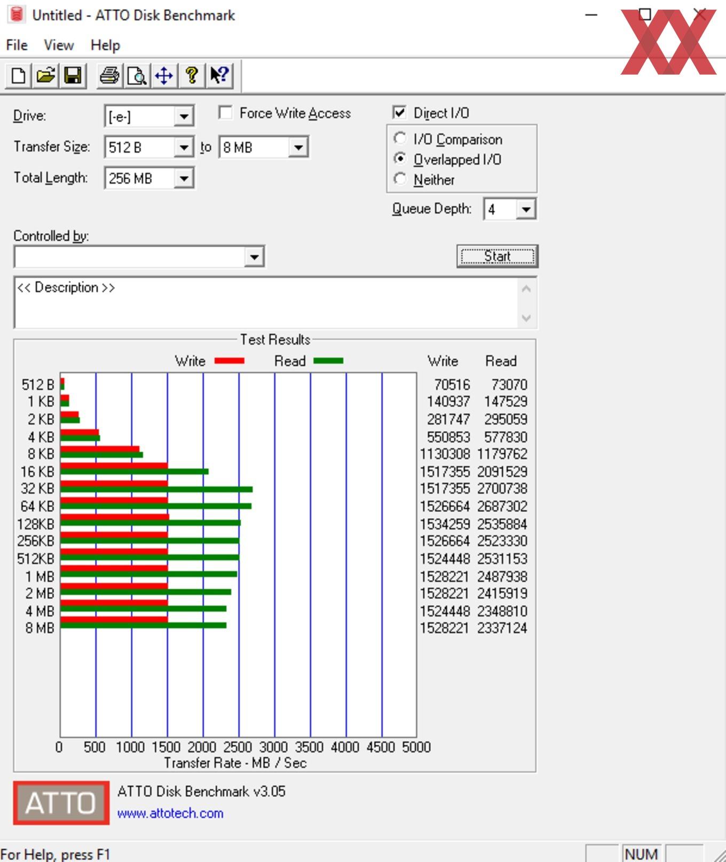Click the 8 MB read value 2337124
This screenshot has width=726, height=862.
tap(502, 628)
